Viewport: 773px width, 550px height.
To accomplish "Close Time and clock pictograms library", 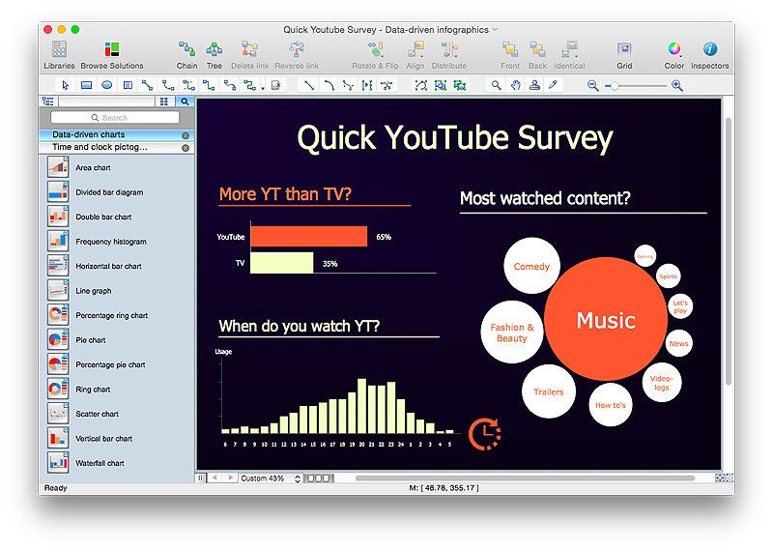I will (x=186, y=148).
